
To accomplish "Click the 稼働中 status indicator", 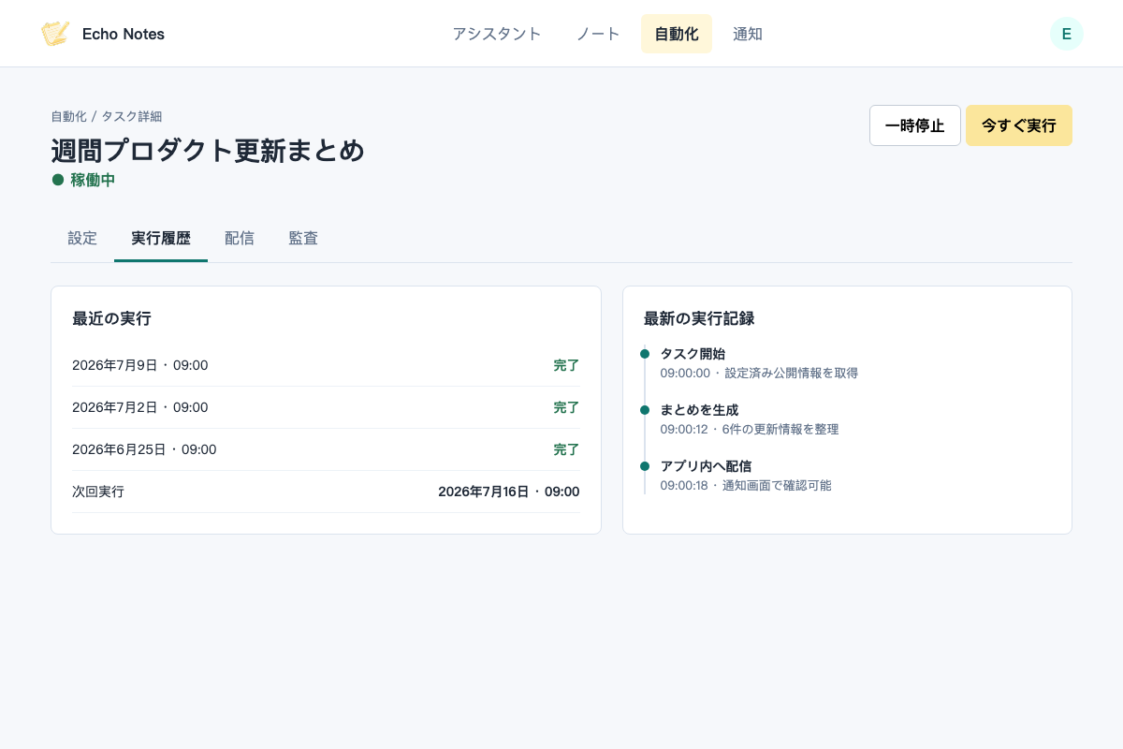I will 83,180.
